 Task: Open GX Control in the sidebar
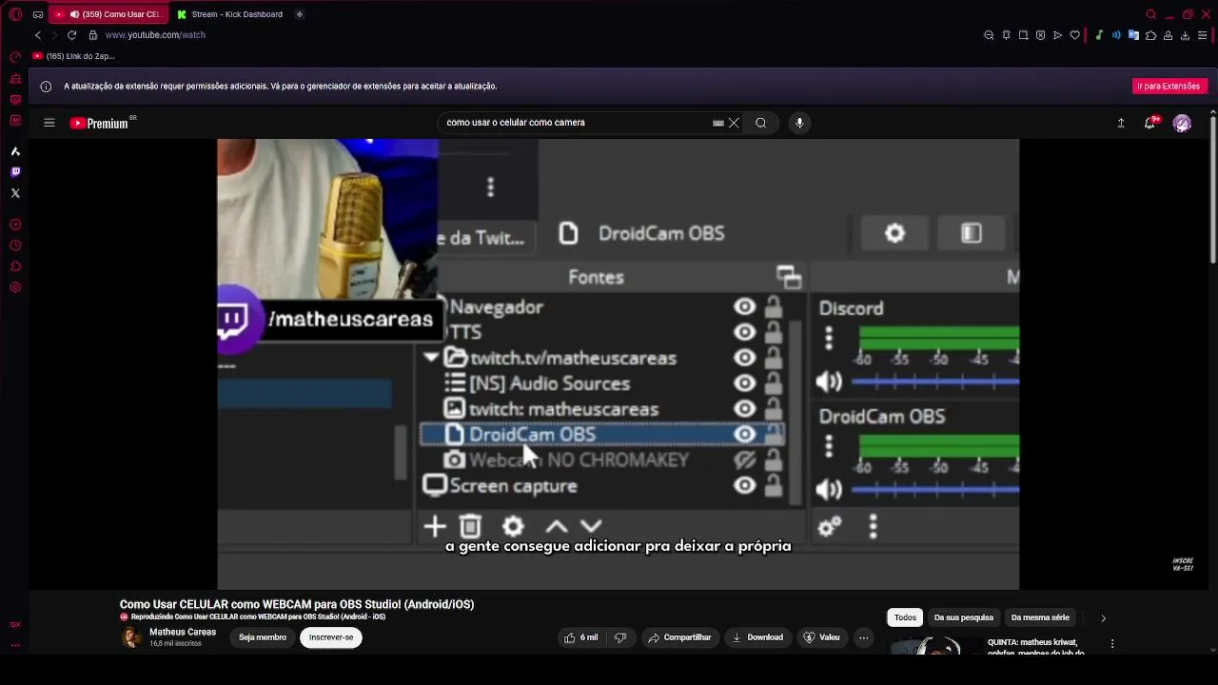click(x=15, y=57)
